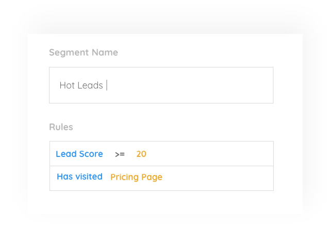Screen dimensions: 330x247
Task: Click empty space in the Lead Score row
Action: [x=217, y=154]
